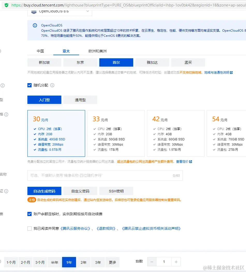Screen dimensions: 246x272
Task: Click info icon beside the package label
Action: [x=6, y=114]
